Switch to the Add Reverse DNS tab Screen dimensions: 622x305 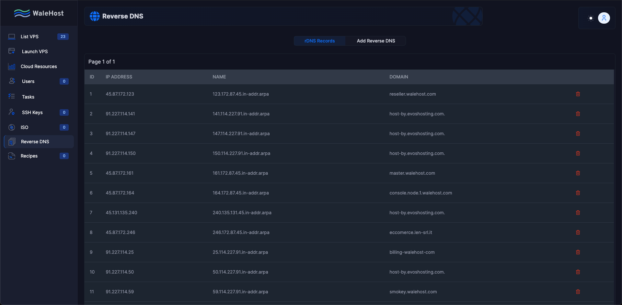pyautogui.click(x=376, y=41)
